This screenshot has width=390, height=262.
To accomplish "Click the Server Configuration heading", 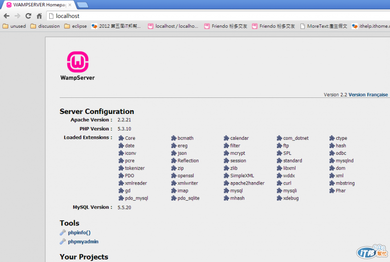I will click(x=97, y=112).
